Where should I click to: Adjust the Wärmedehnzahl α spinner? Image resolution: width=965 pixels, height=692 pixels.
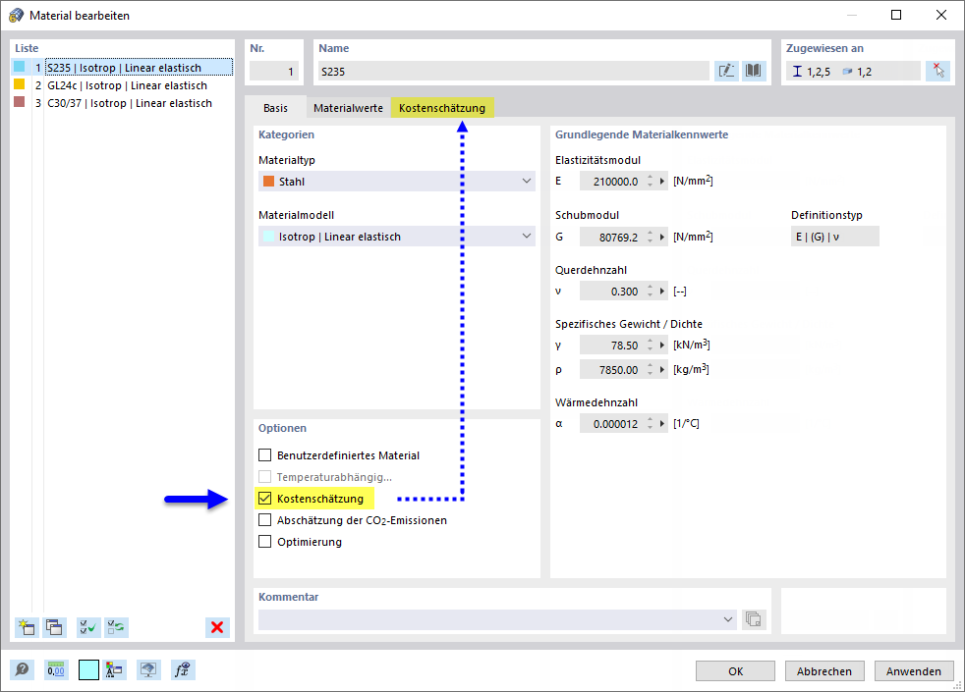pos(650,423)
